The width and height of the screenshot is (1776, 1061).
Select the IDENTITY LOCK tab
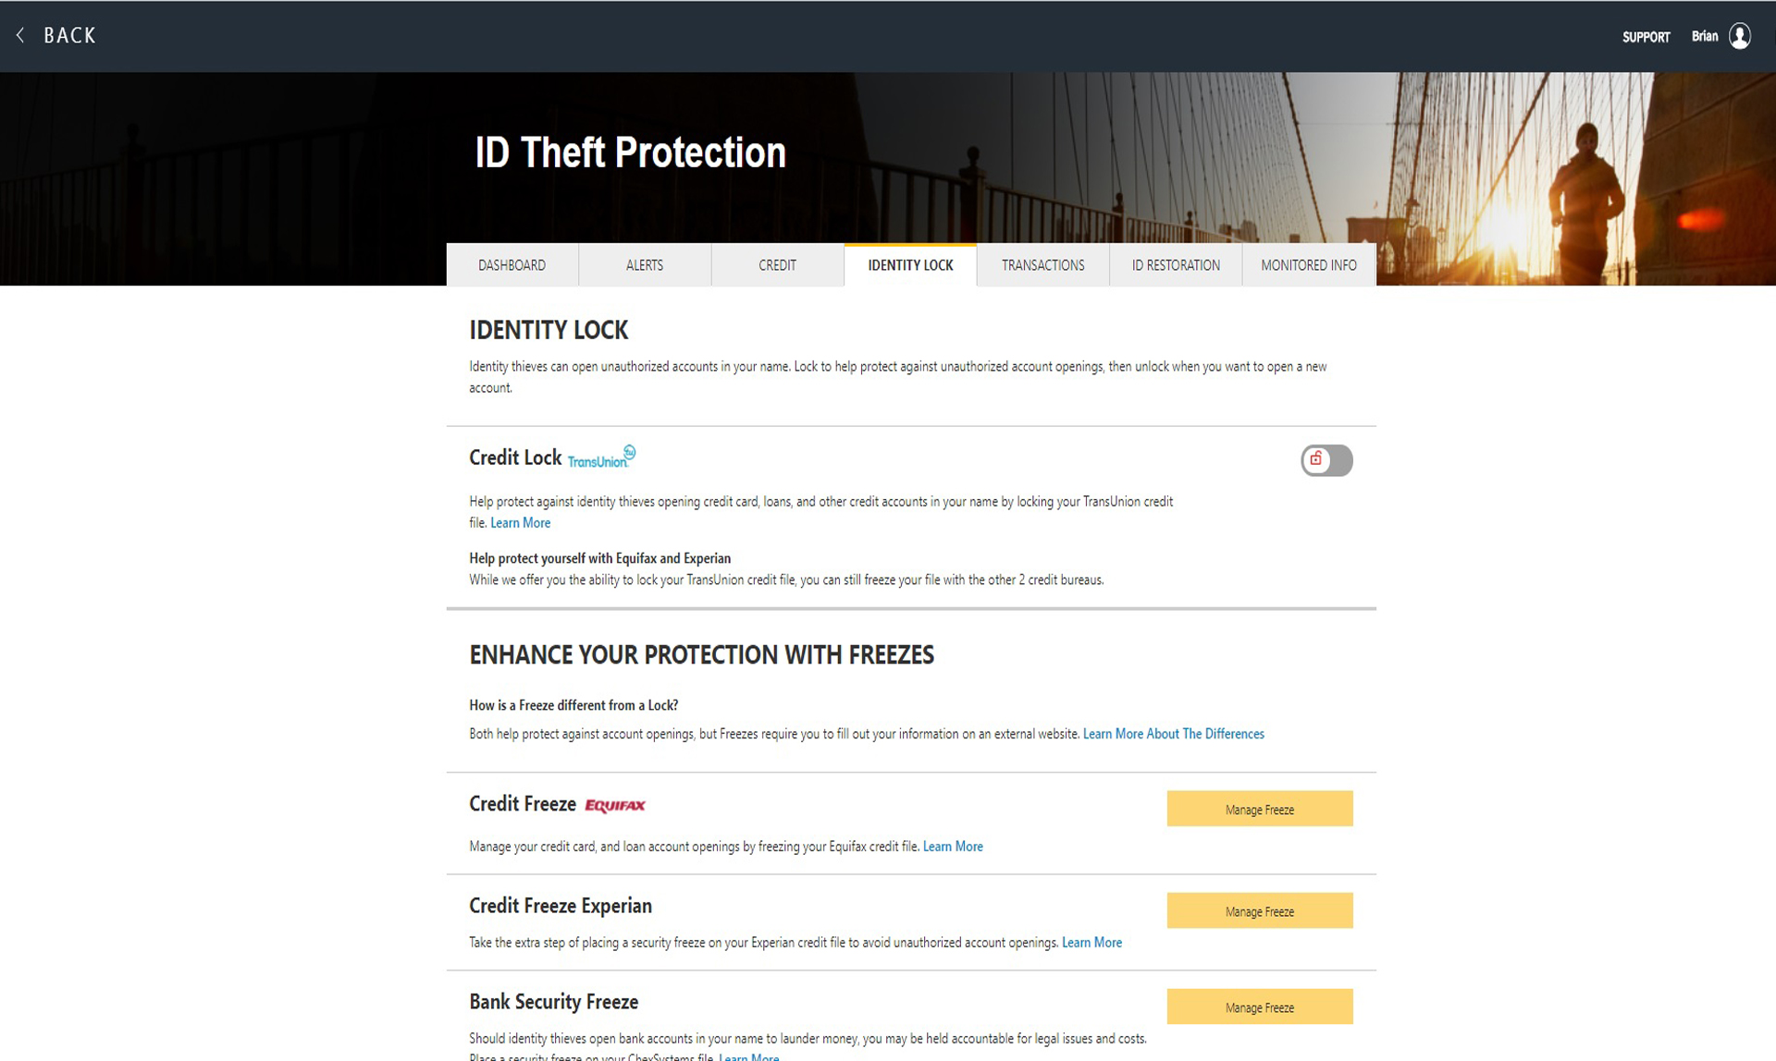tap(909, 265)
